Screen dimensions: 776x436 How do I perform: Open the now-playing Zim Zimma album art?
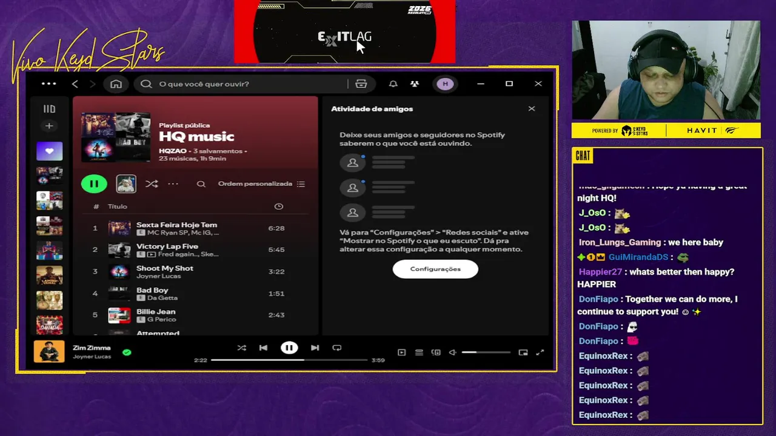coord(49,351)
